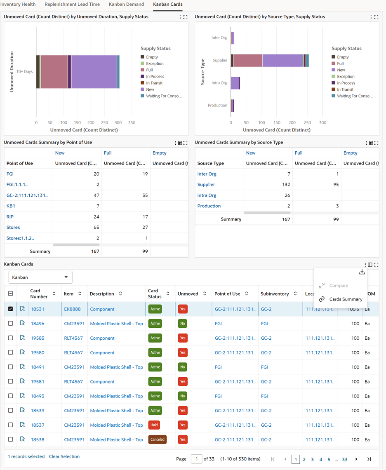Maximize Source Type summary table
386x470 pixels.
tap(377, 143)
